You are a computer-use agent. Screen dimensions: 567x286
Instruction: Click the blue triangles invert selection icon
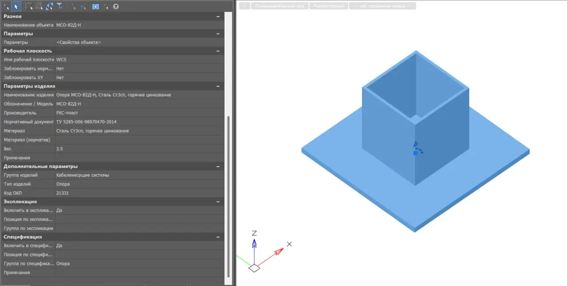[49, 6]
